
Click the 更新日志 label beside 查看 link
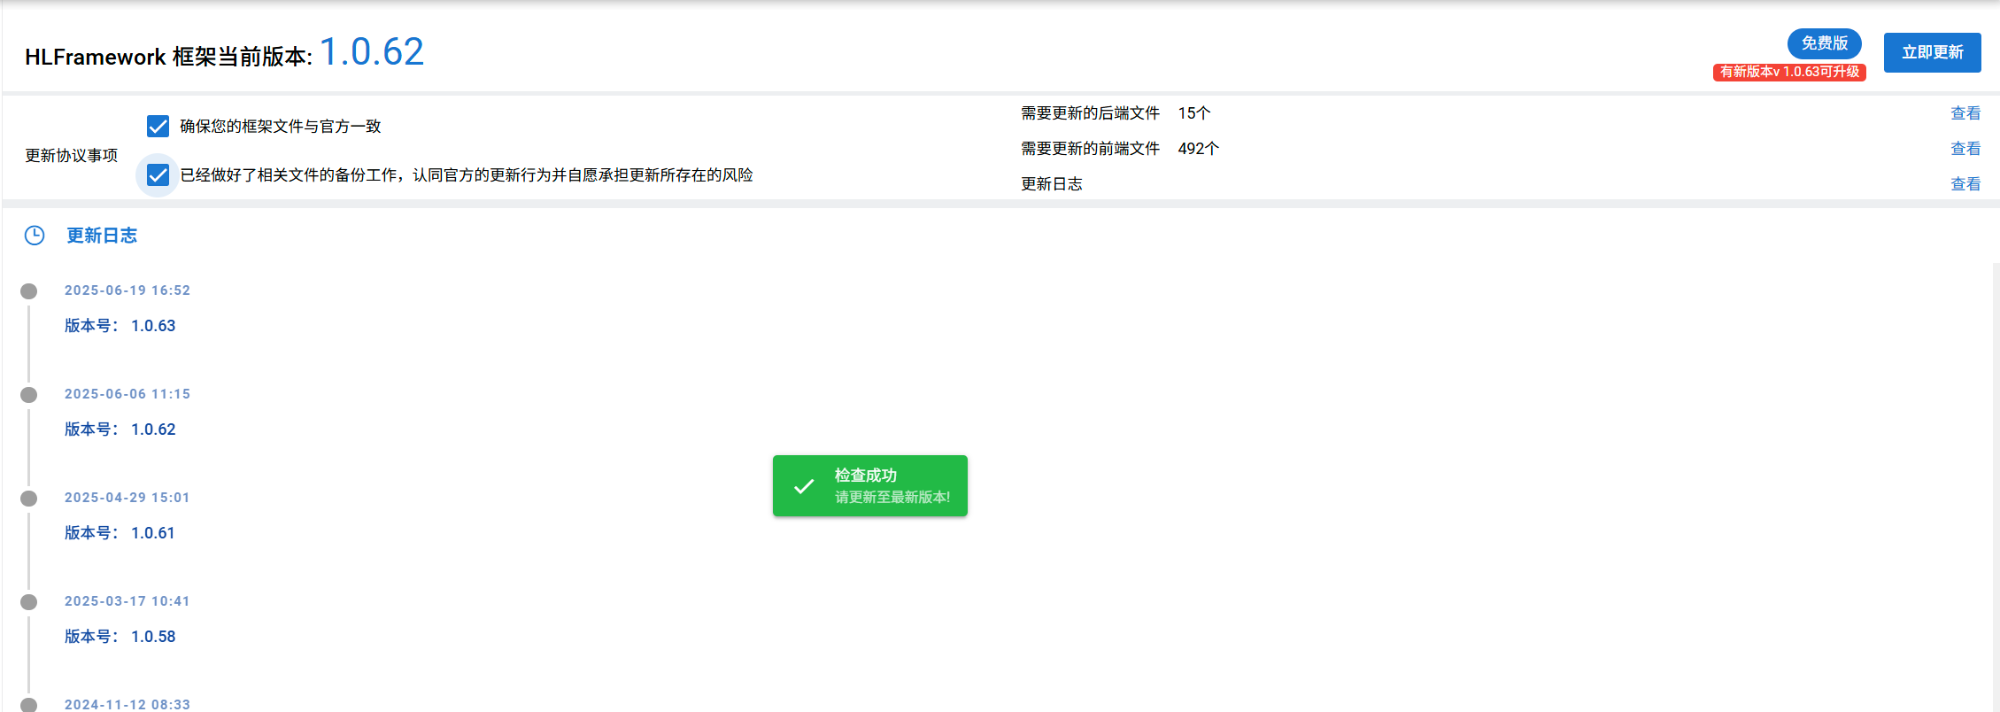click(x=1052, y=184)
